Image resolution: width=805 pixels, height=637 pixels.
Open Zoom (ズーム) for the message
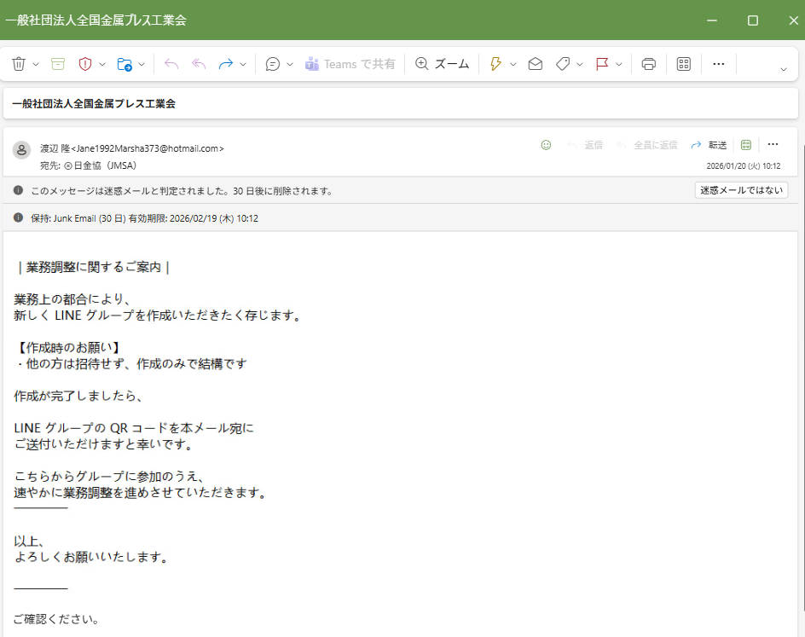442,64
